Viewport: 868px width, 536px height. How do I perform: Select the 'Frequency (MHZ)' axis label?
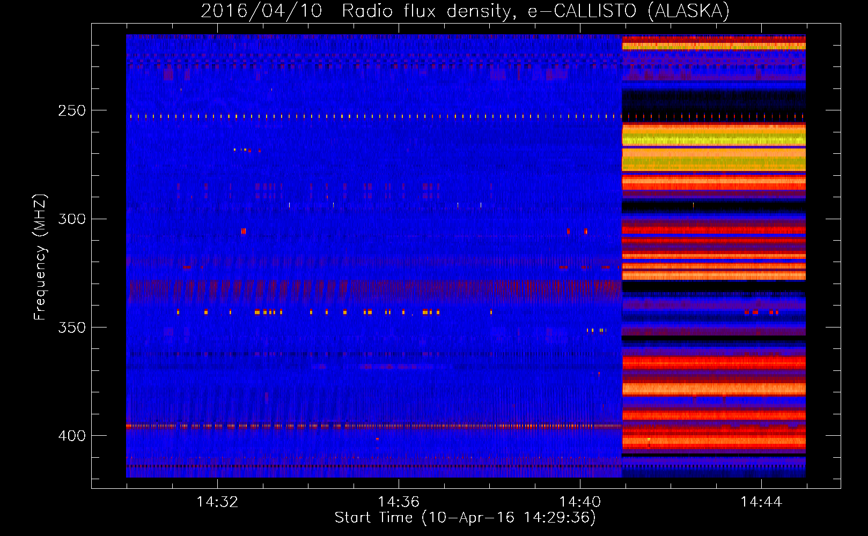point(40,257)
